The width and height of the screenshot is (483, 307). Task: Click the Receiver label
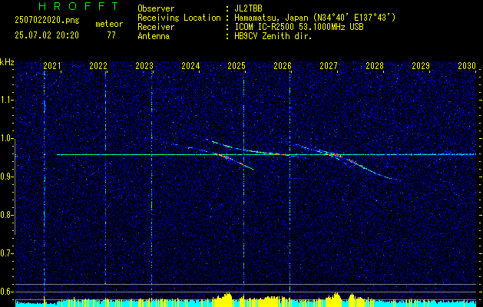(156, 27)
